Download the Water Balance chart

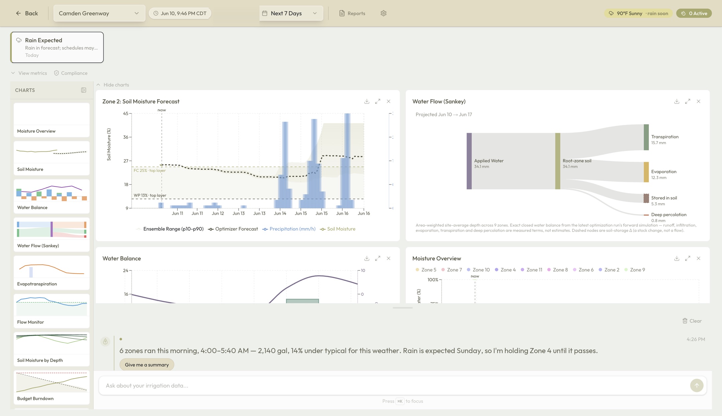click(x=367, y=258)
